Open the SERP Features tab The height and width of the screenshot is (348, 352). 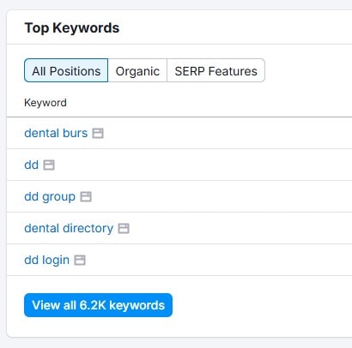tap(215, 70)
